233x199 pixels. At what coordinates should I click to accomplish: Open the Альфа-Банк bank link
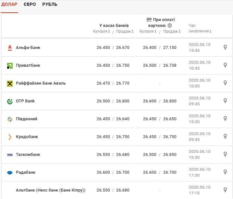28,47
